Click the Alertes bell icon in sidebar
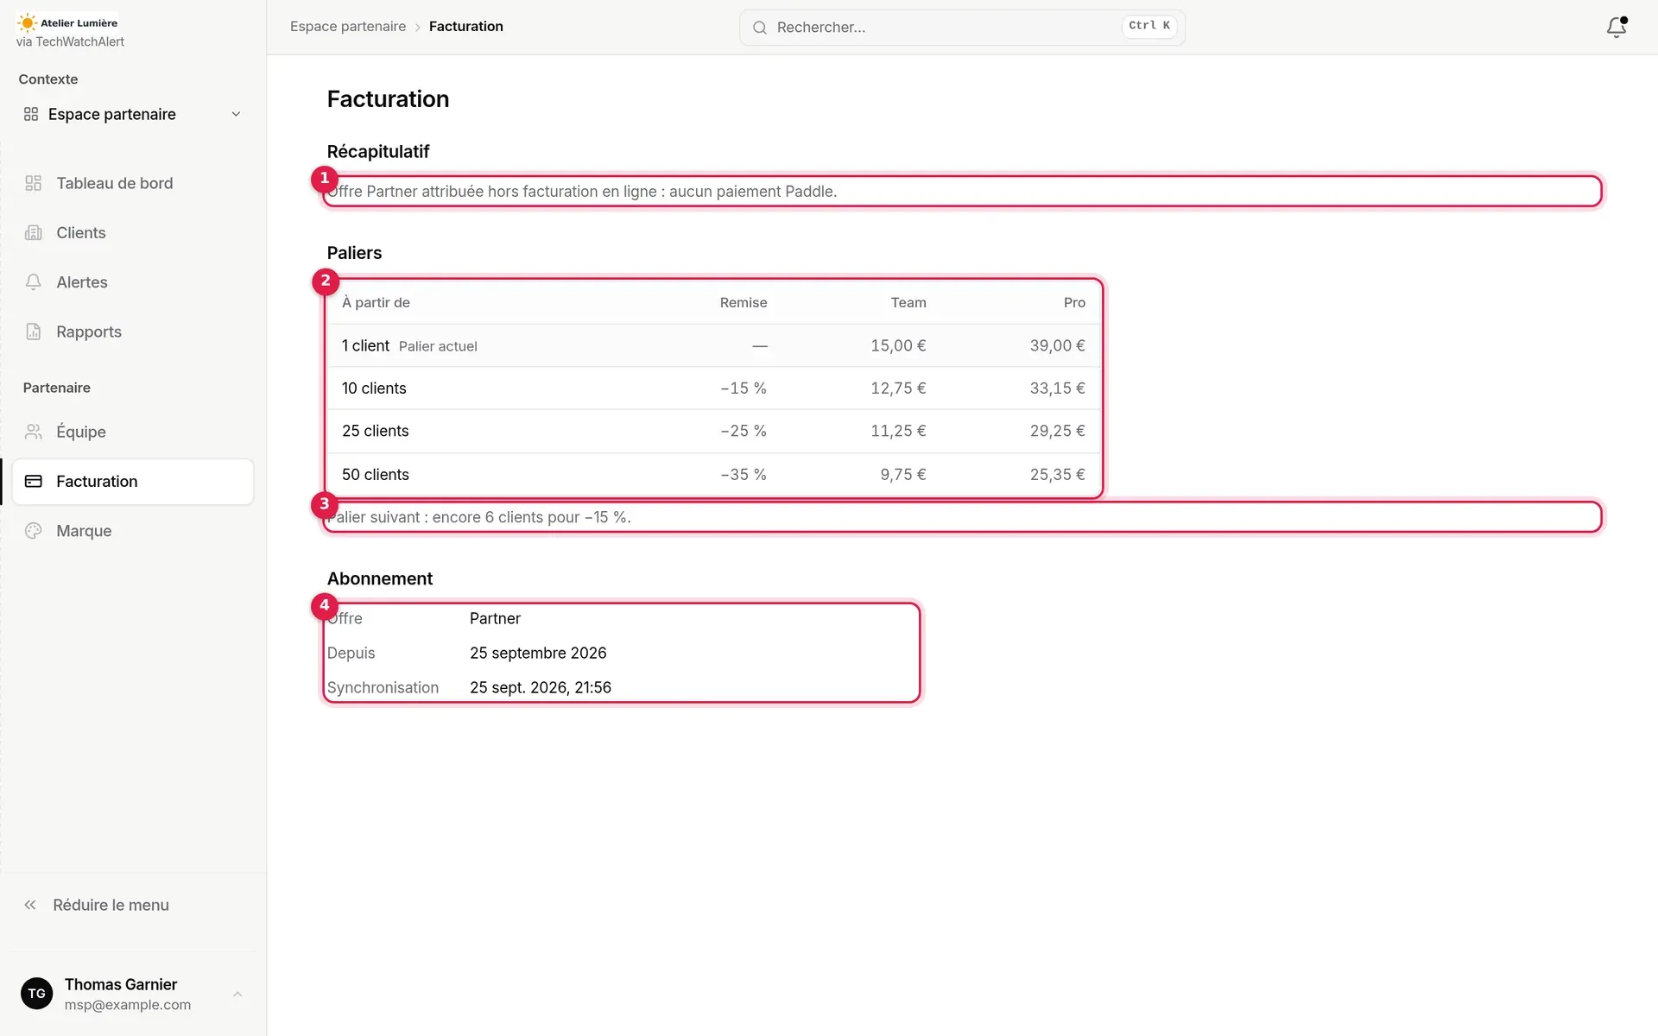 click(x=34, y=282)
